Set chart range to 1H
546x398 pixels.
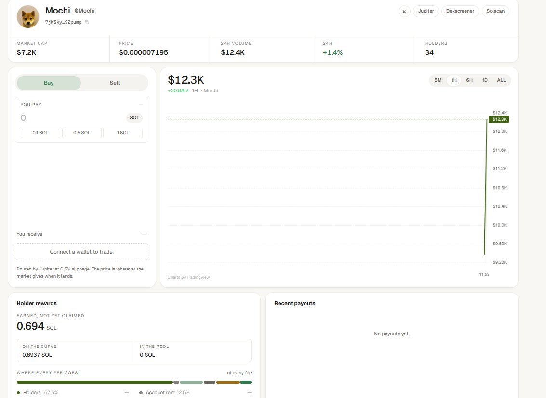coord(454,80)
